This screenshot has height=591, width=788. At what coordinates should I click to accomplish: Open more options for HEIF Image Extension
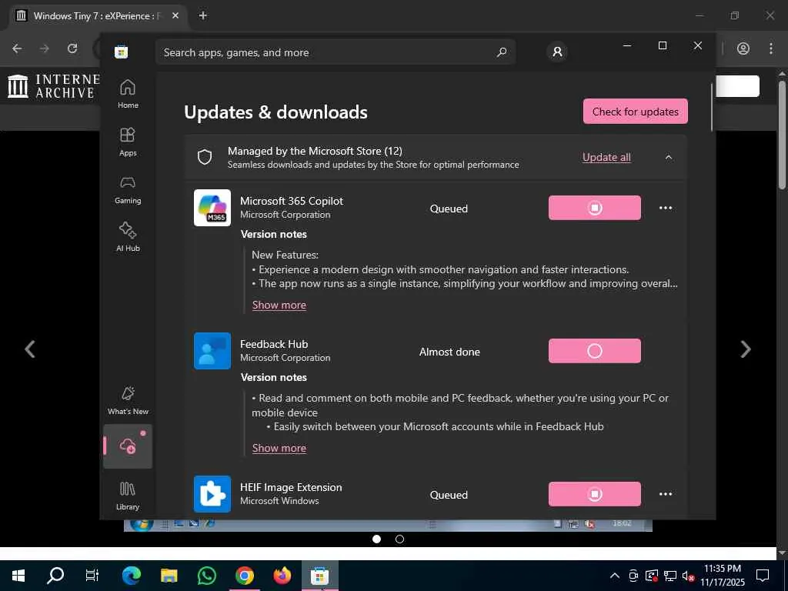point(666,494)
